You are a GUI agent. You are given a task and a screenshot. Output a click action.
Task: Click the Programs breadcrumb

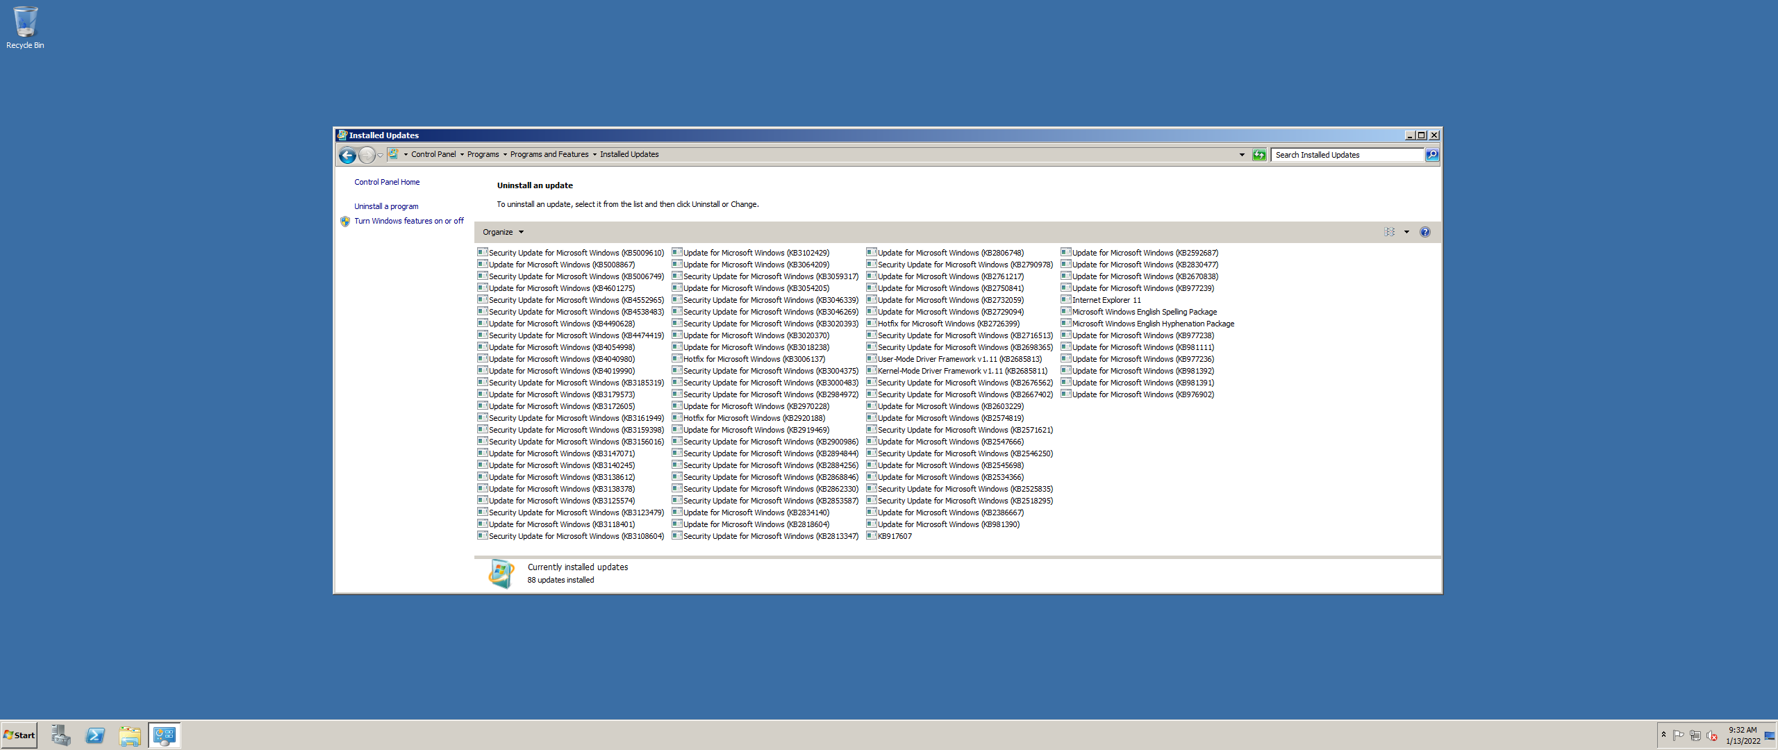(483, 154)
